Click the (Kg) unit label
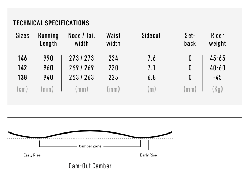The width and height of the screenshot is (250, 181). click(217, 89)
